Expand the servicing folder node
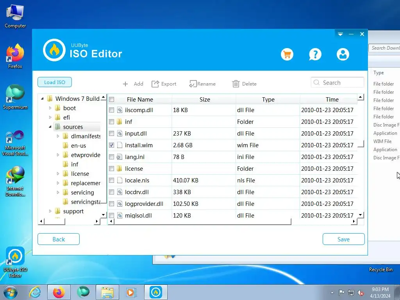The width and height of the screenshot is (400, 300). click(58, 193)
